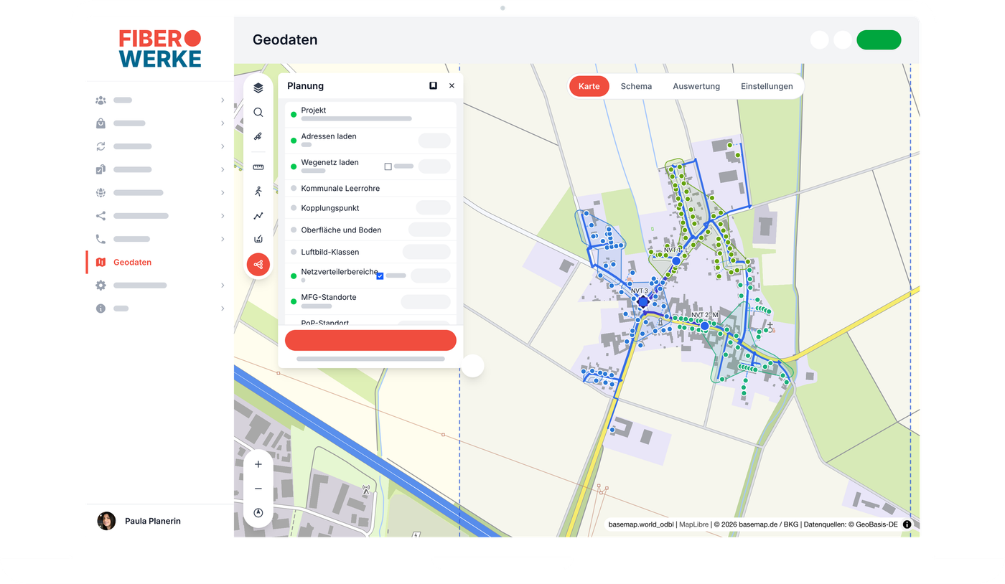Reset map orientation with compass button
Image resolution: width=1005 pixels, height=584 pixels.
click(x=258, y=513)
